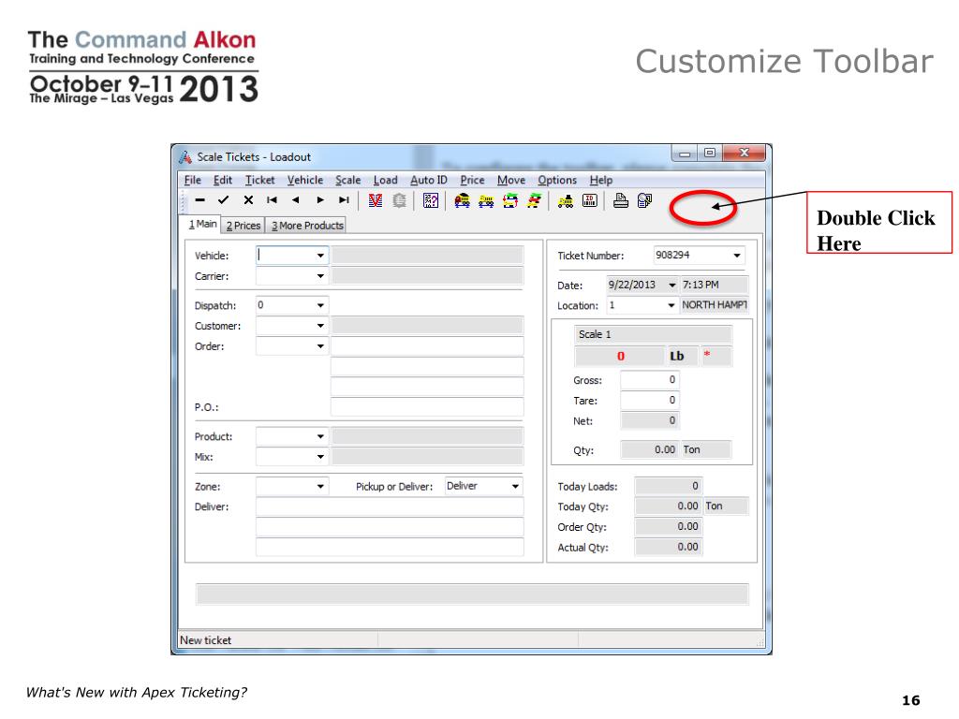Viewport: 959px width, 719px height.
Task: Open the Location dropdown
Action: point(671,305)
